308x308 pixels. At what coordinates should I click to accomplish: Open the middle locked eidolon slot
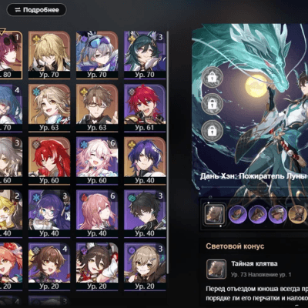tap(213, 104)
